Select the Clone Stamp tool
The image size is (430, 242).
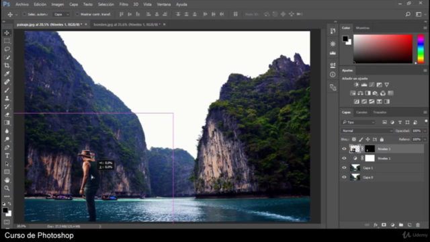point(7,99)
